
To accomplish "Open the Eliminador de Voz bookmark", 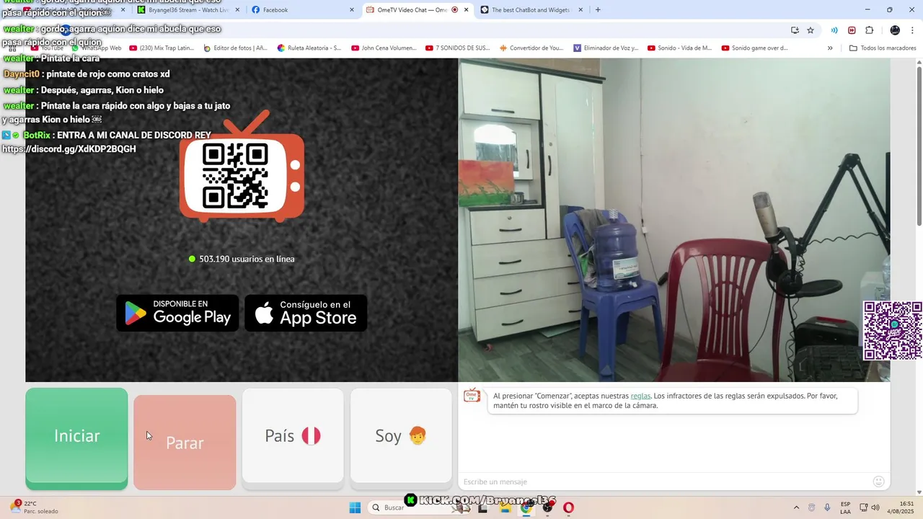I will pos(606,48).
